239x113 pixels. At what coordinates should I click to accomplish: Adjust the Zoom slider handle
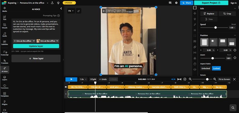click(213, 58)
